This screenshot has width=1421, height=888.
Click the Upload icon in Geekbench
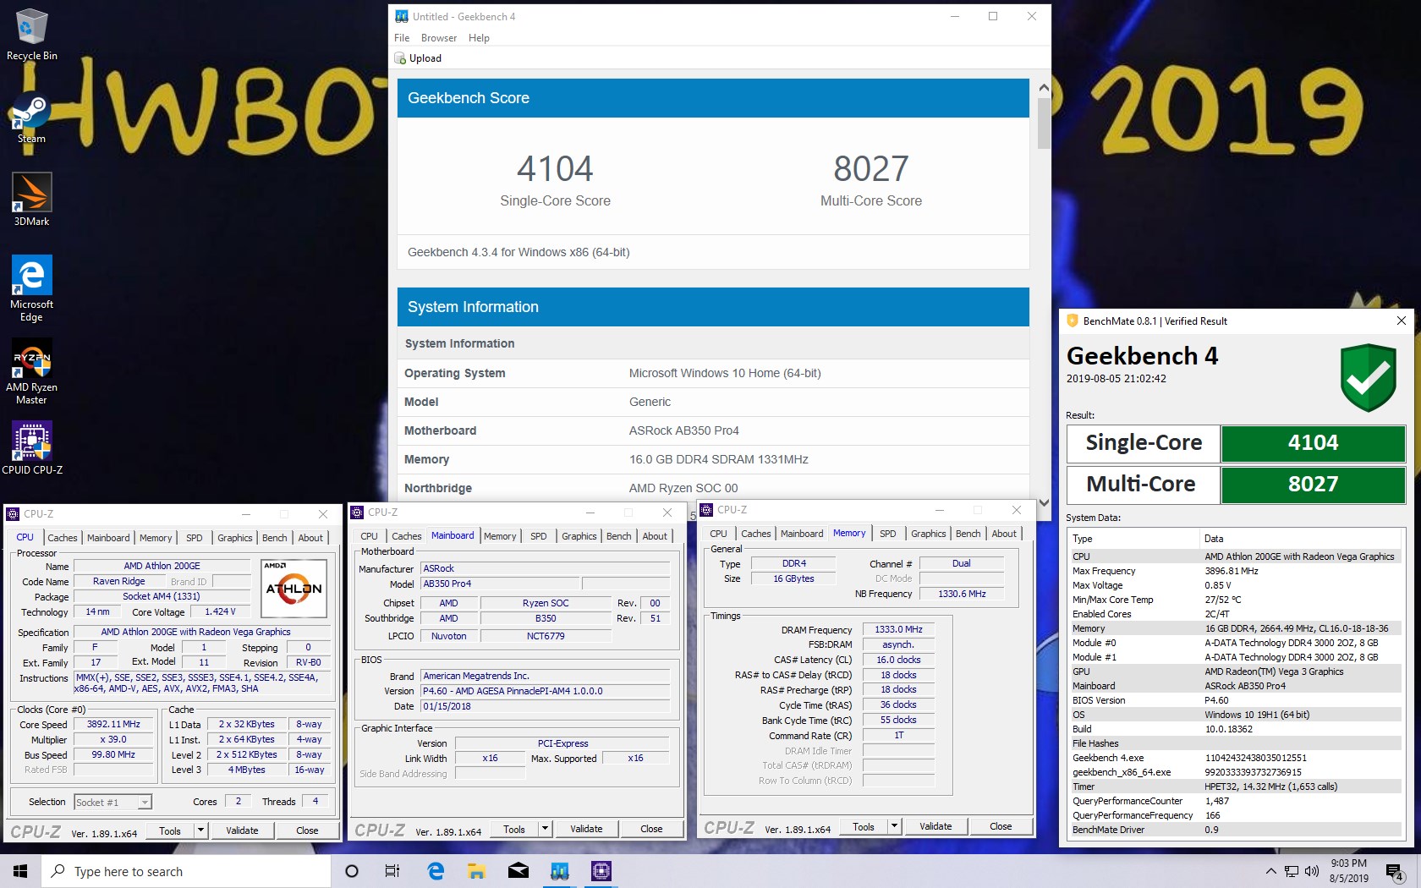click(400, 58)
